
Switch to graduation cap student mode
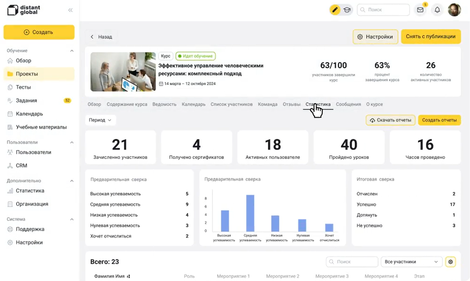pyautogui.click(x=347, y=10)
